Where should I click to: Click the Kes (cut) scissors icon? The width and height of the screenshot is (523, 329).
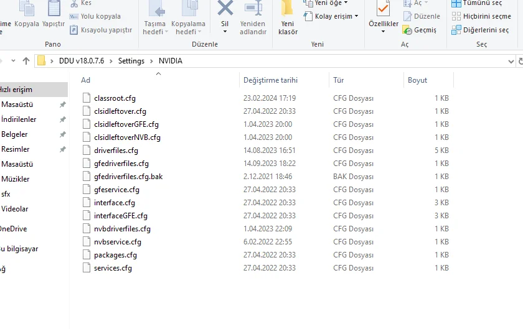[x=73, y=3]
